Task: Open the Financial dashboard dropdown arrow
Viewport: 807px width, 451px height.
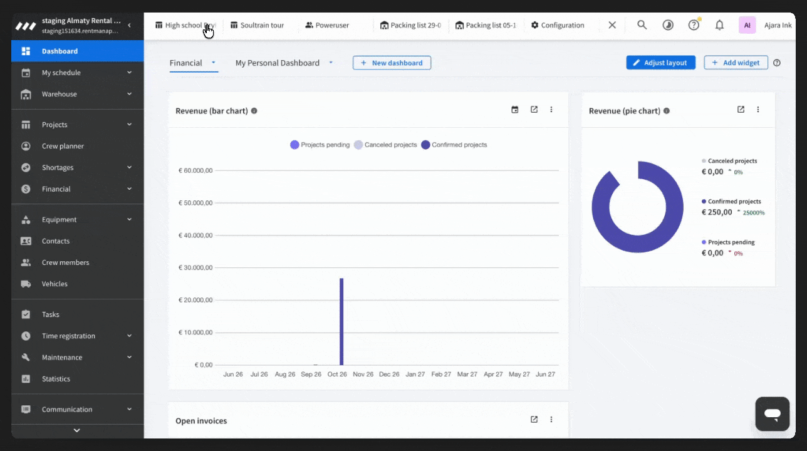Action: tap(213, 63)
